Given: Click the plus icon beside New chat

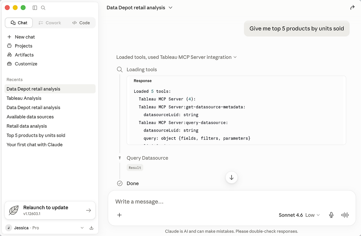Looking at the screenshot, I should (9, 37).
